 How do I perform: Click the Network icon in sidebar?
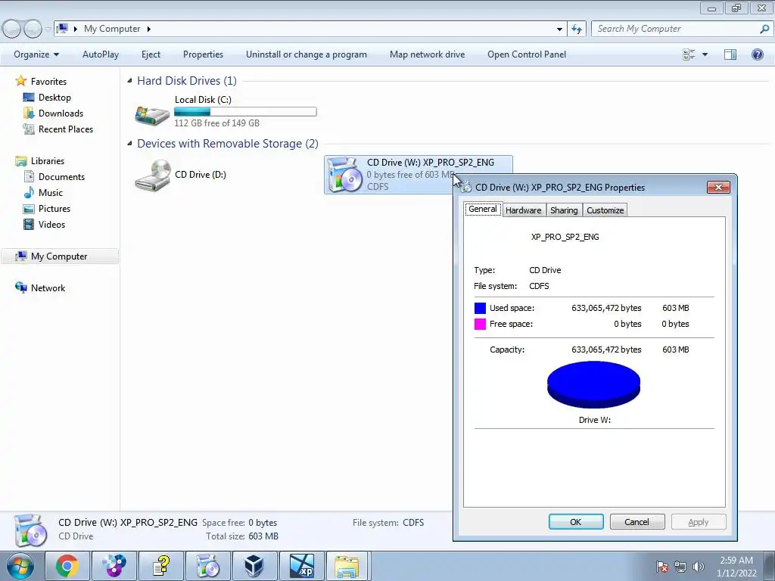tap(21, 287)
